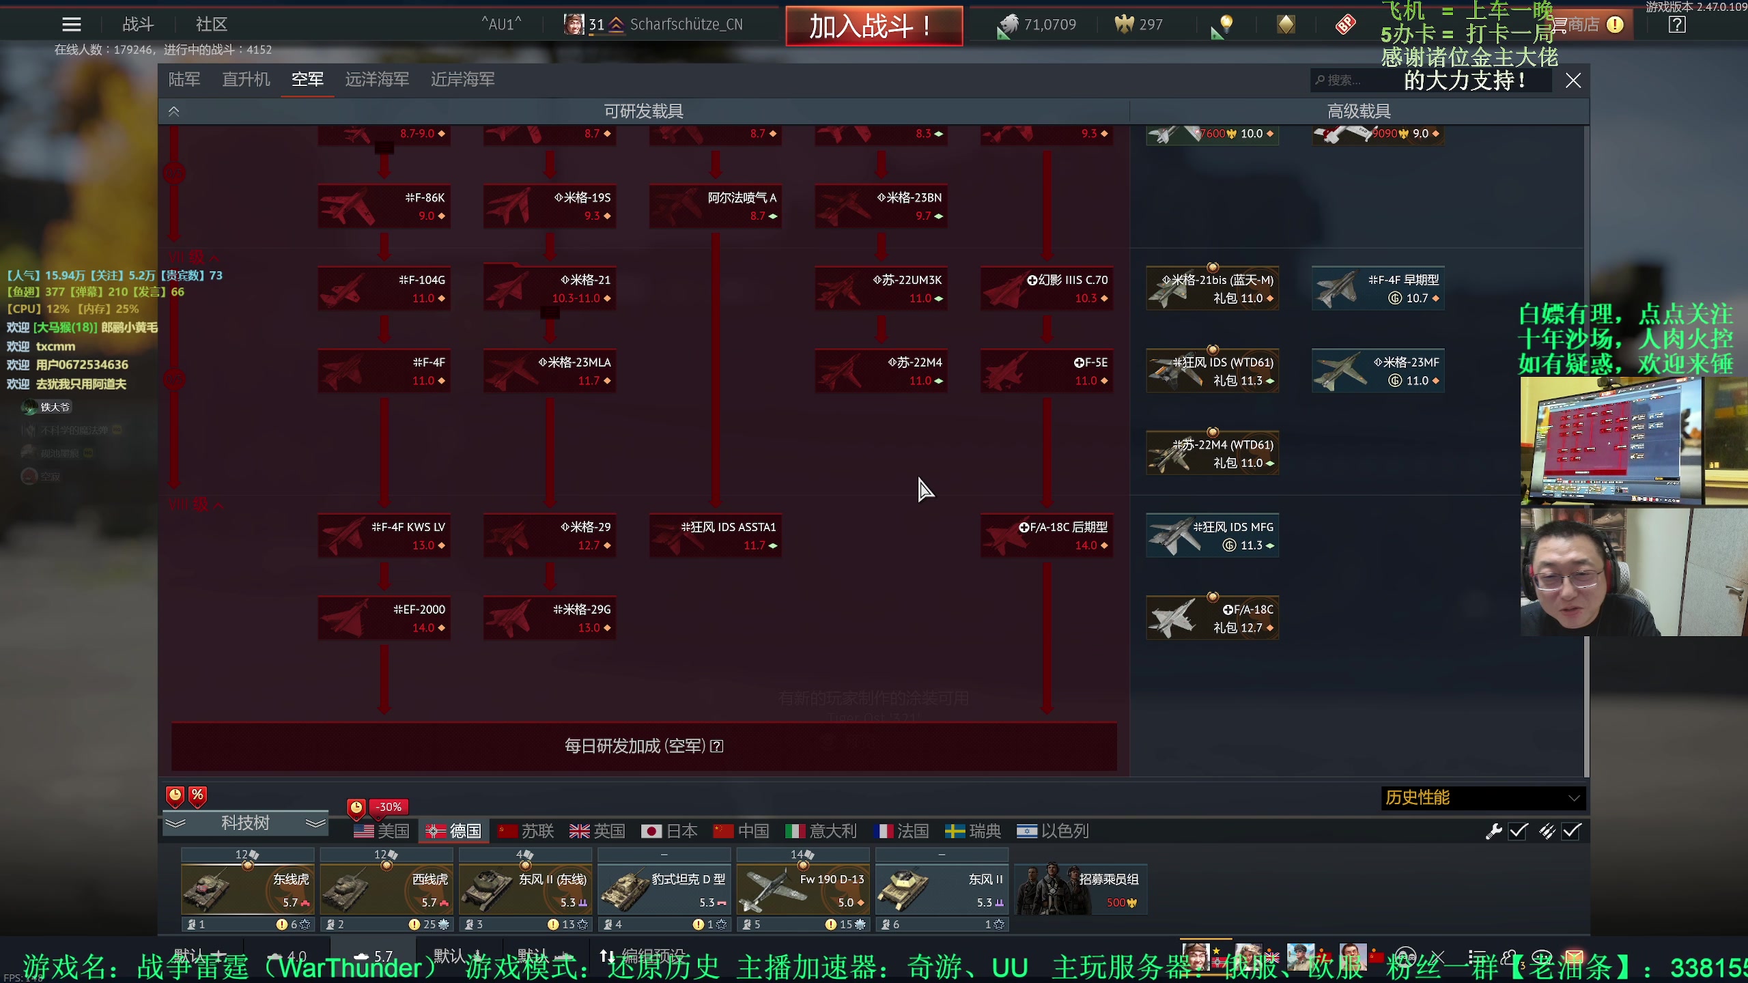Open the 社区 top menu
The width and height of the screenshot is (1748, 983).
212,25
